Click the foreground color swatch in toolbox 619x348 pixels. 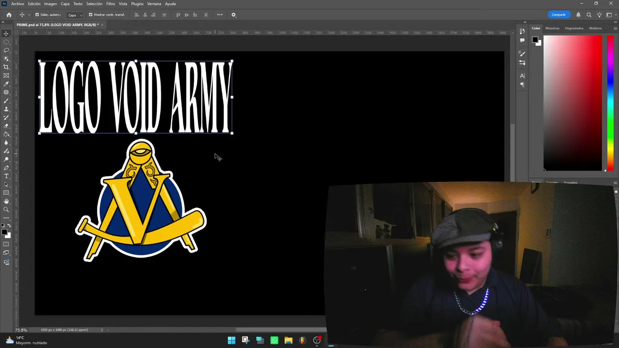[4, 232]
